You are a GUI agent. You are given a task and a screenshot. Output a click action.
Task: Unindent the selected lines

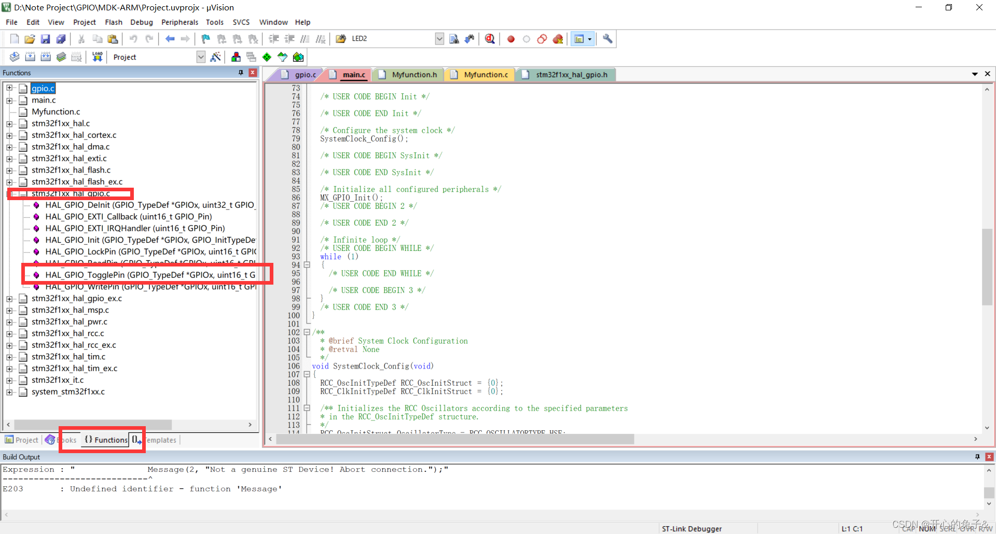pyautogui.click(x=289, y=39)
